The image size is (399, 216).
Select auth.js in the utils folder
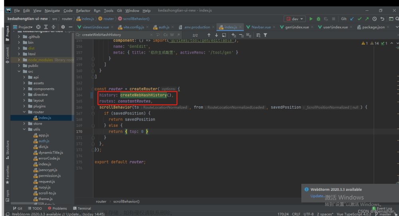click(44, 141)
